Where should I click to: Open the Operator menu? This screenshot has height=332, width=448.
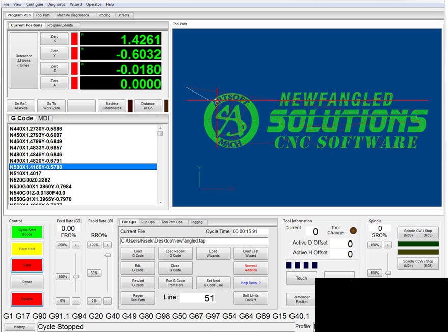[x=94, y=4]
